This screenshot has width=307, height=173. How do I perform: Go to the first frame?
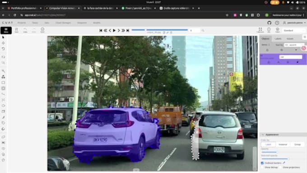pos(101,30)
